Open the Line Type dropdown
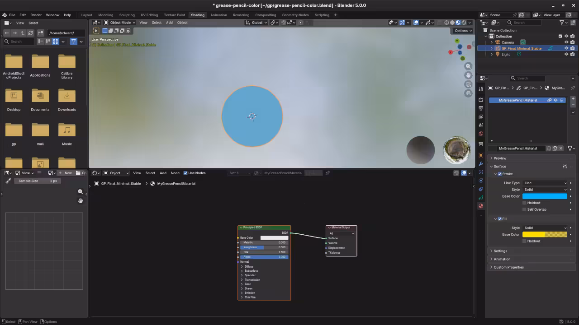This screenshot has height=325, width=579. (x=545, y=183)
